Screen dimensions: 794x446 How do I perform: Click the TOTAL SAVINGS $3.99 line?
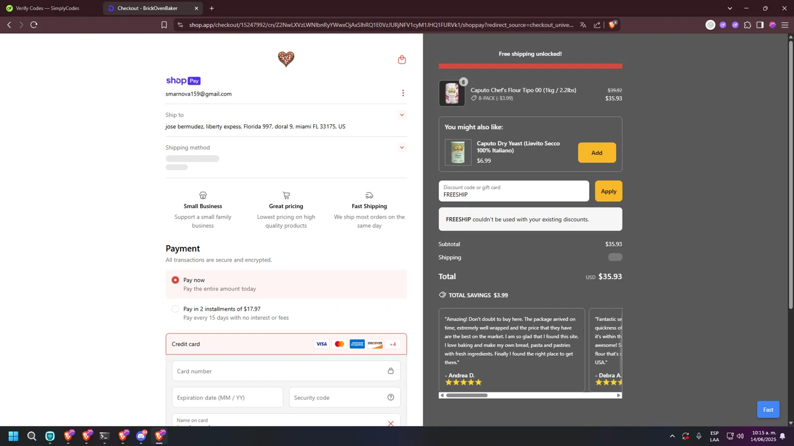point(473,295)
